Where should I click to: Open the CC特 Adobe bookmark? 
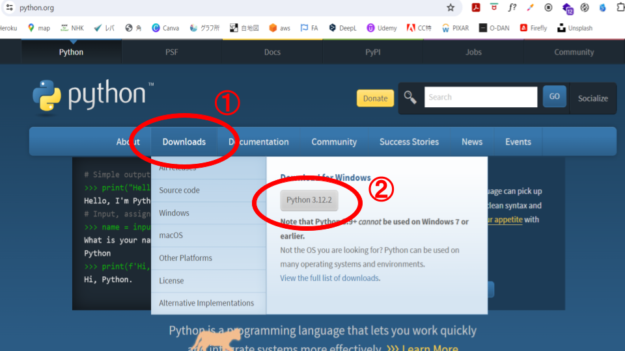pos(419,28)
